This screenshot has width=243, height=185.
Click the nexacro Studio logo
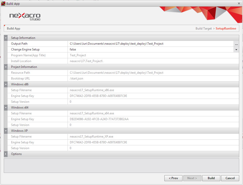click(25, 16)
